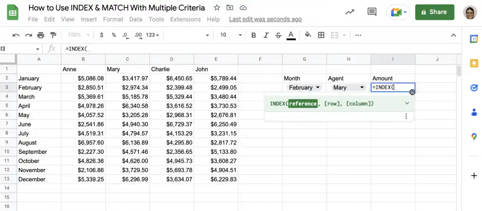The image size is (482, 211).
Task: Collapse the toolbar with the up chevron
Action: point(454,35)
